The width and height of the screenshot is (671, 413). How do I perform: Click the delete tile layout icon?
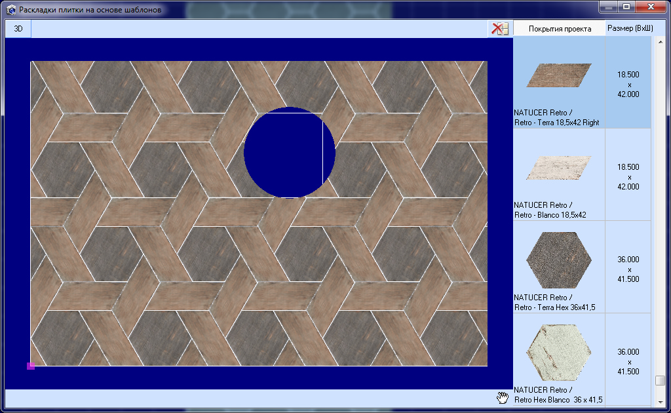[x=500, y=29]
